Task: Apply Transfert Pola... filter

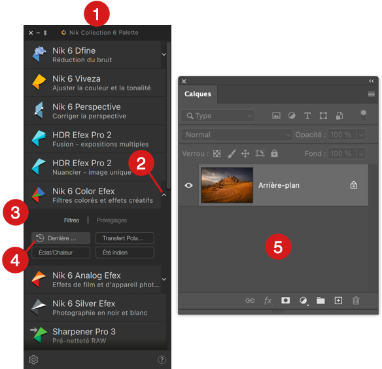Action: point(125,238)
